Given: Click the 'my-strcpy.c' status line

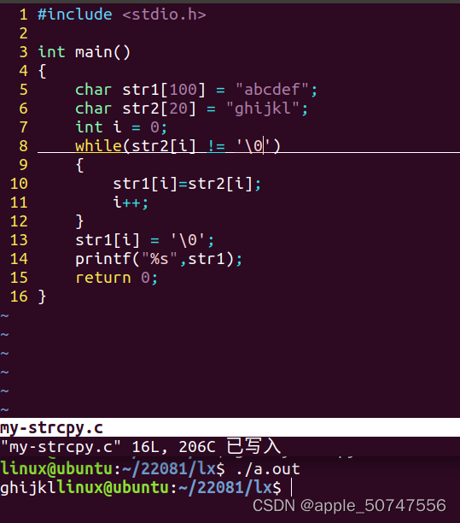Looking at the screenshot, I should click(230, 427).
